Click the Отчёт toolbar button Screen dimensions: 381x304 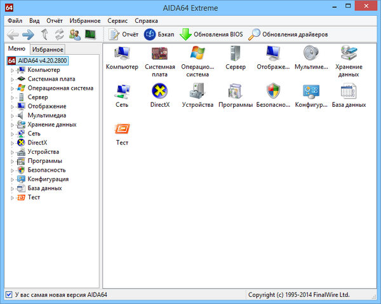click(x=123, y=34)
